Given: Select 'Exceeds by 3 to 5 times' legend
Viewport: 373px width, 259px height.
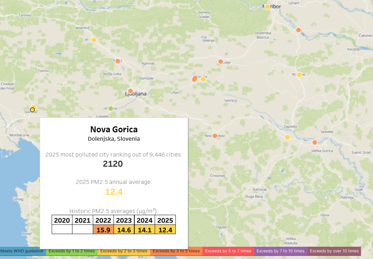Looking at the screenshot, I should [176, 251].
